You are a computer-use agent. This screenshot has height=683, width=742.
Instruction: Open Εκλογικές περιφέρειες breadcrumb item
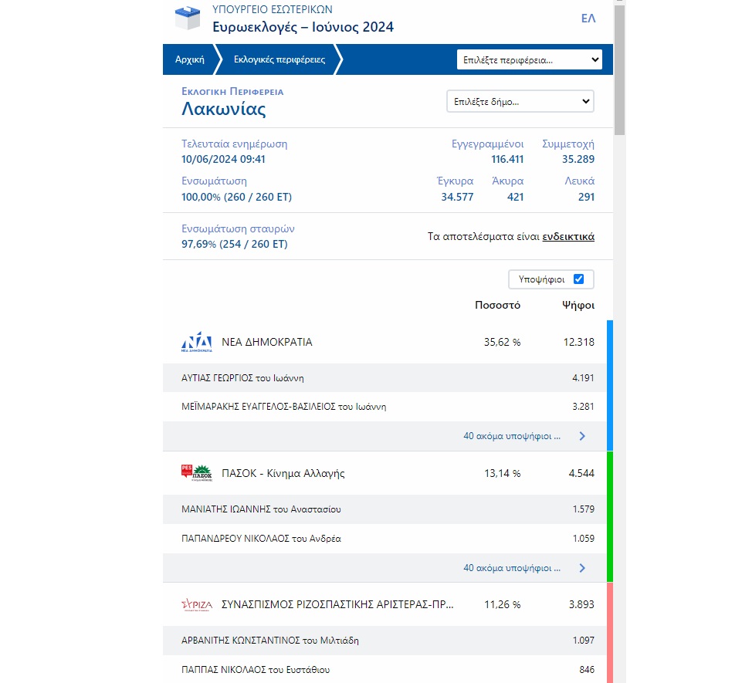coord(279,59)
